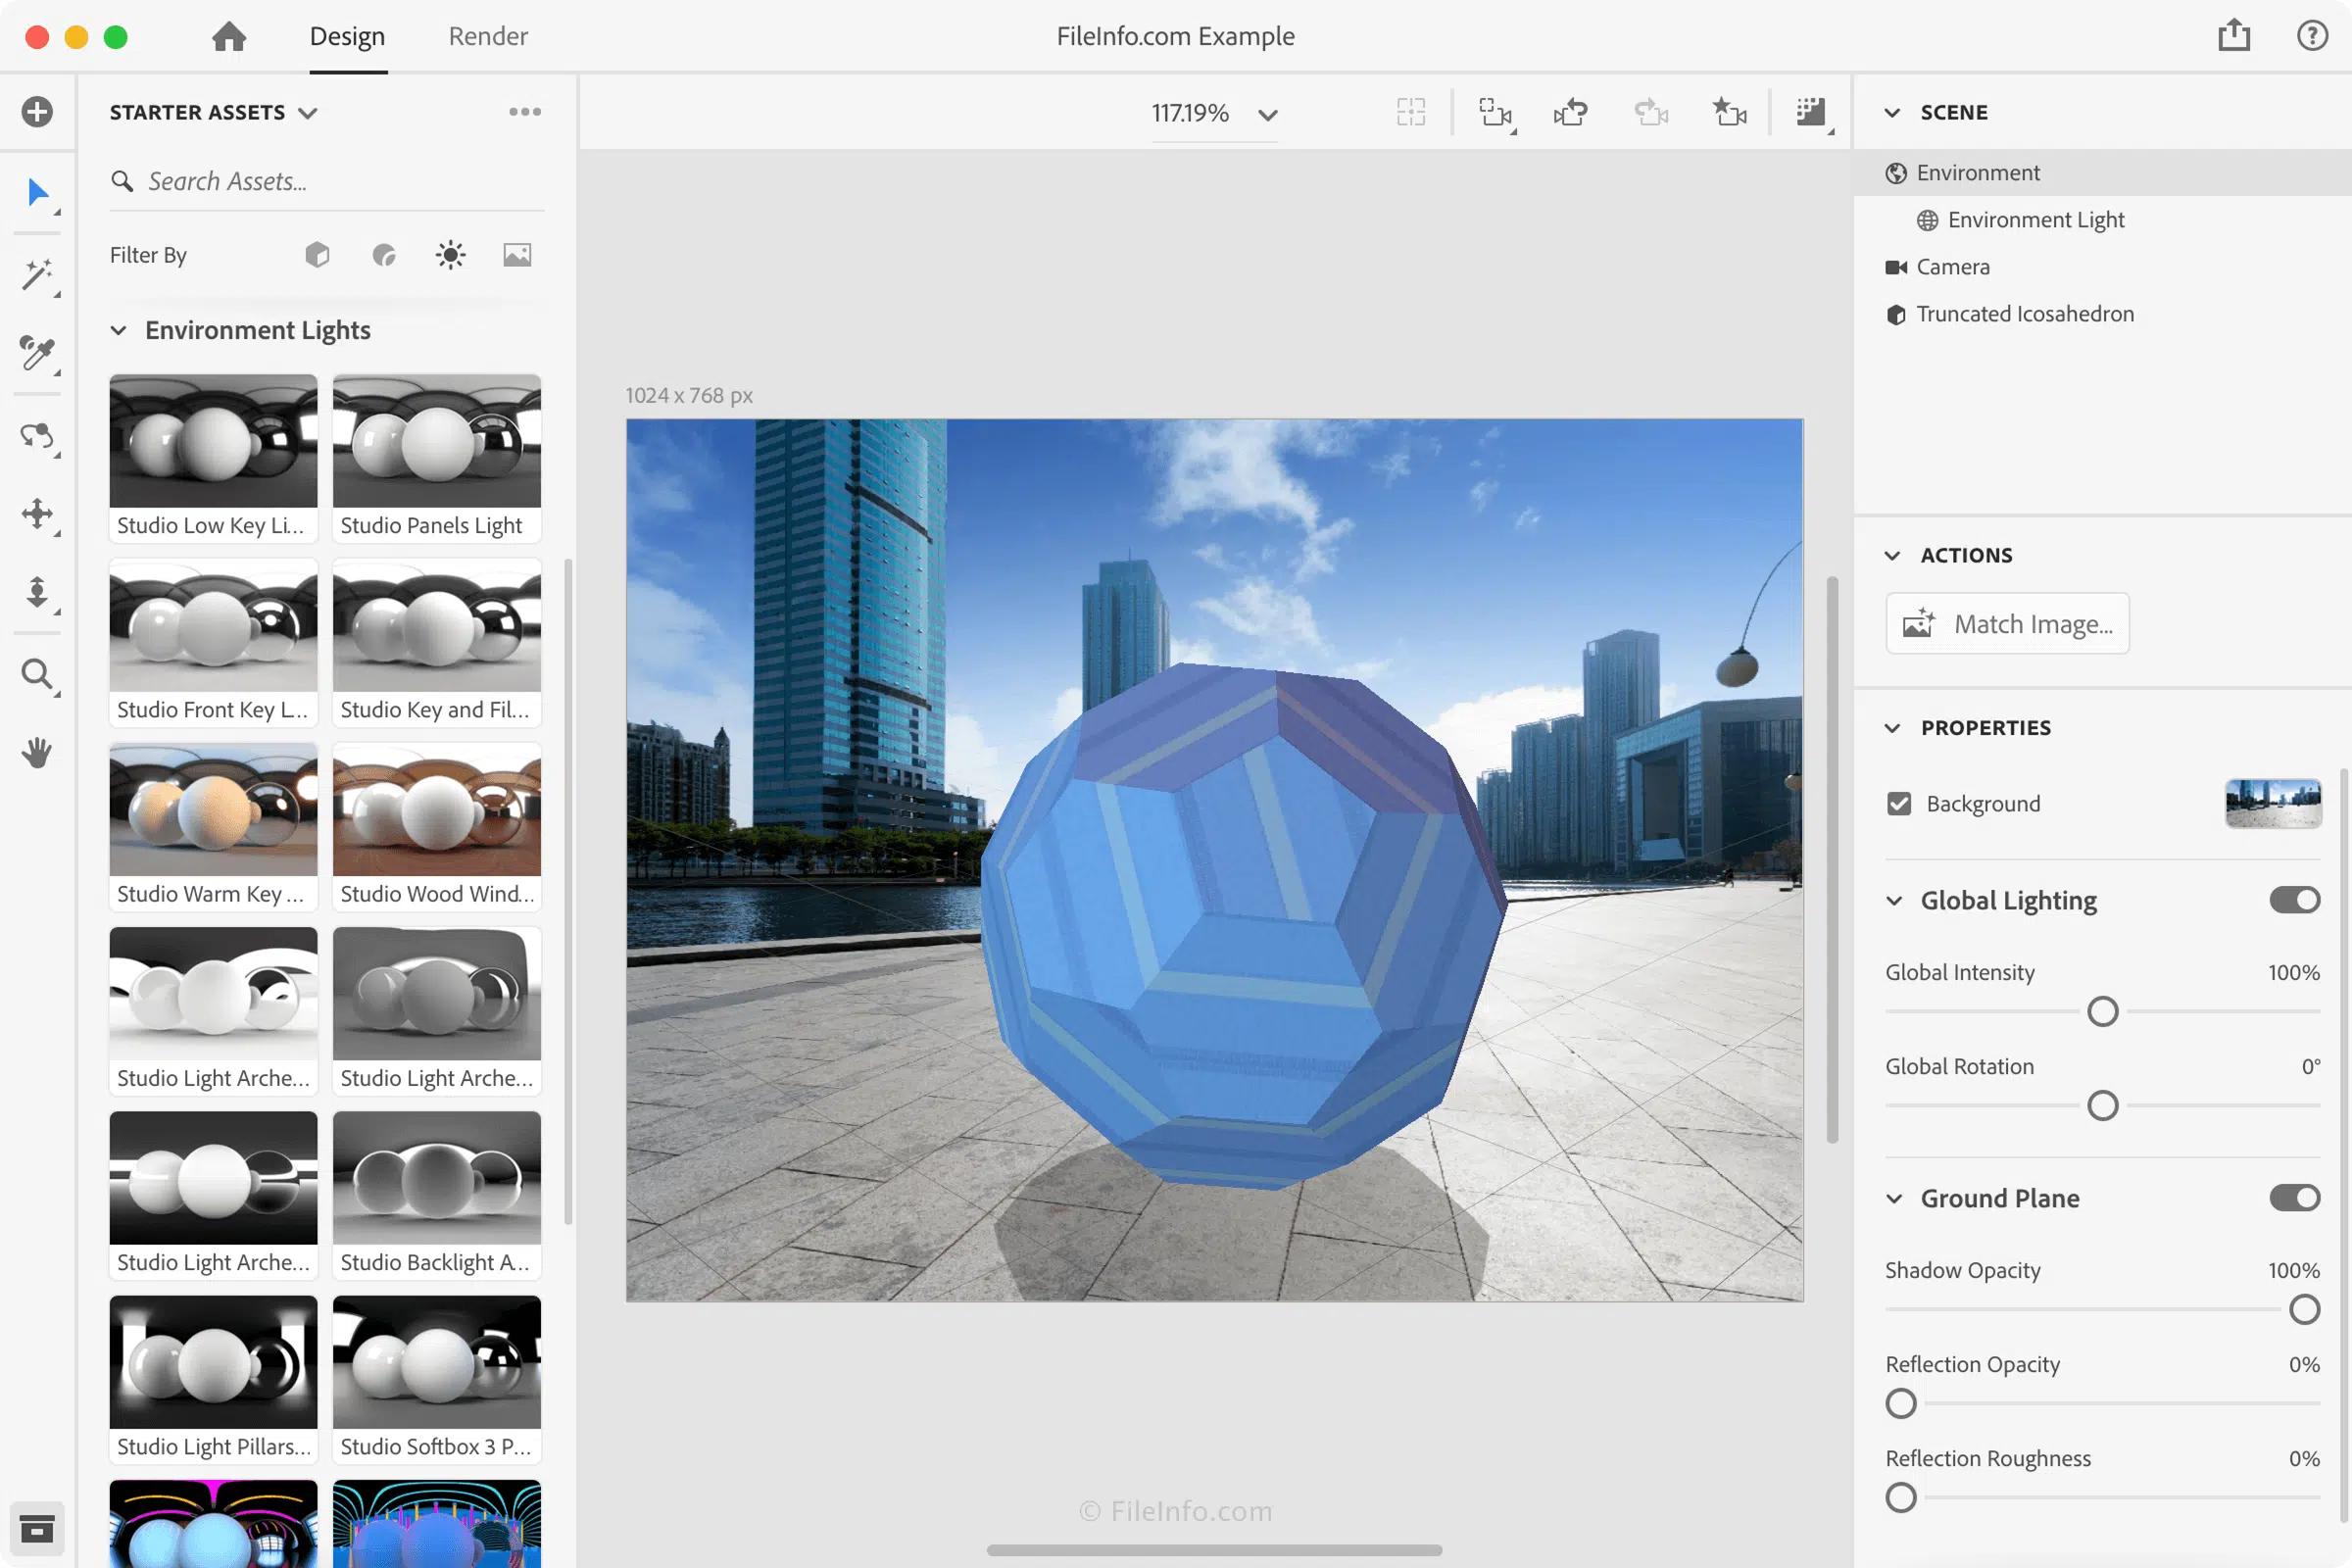Switch to the Render tab

(x=487, y=36)
